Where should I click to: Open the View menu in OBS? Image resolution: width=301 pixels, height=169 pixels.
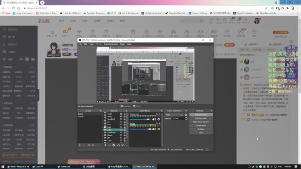click(91, 44)
